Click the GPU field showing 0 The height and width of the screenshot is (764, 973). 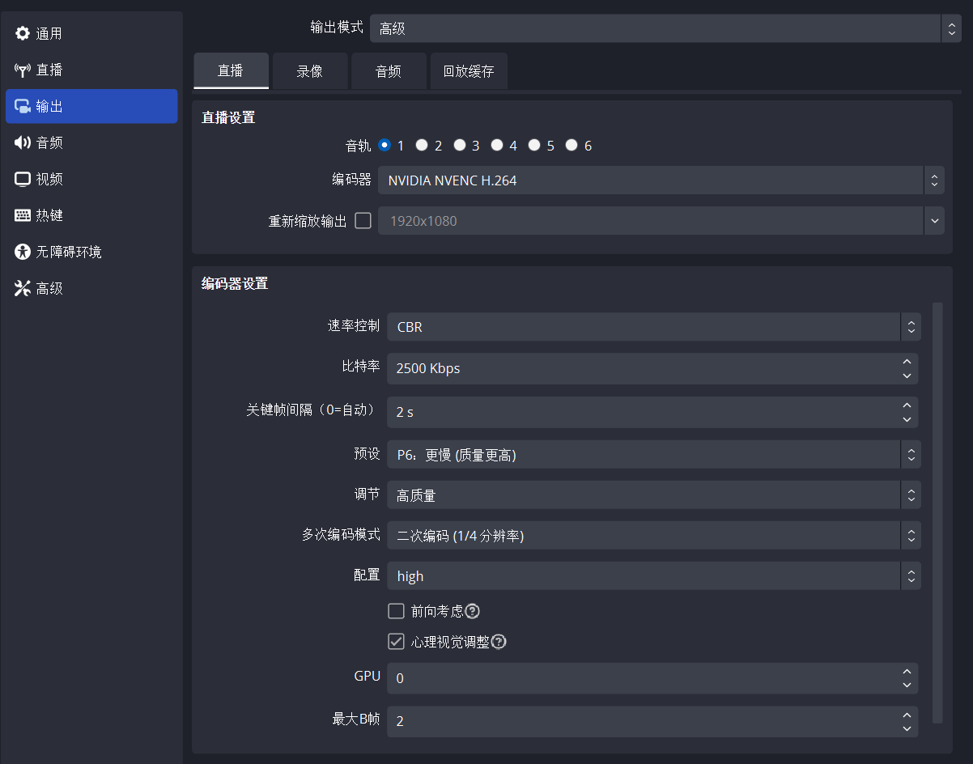(652, 678)
